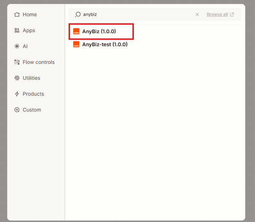Open the Browse all link
The image size is (255, 222).
coord(217,14)
